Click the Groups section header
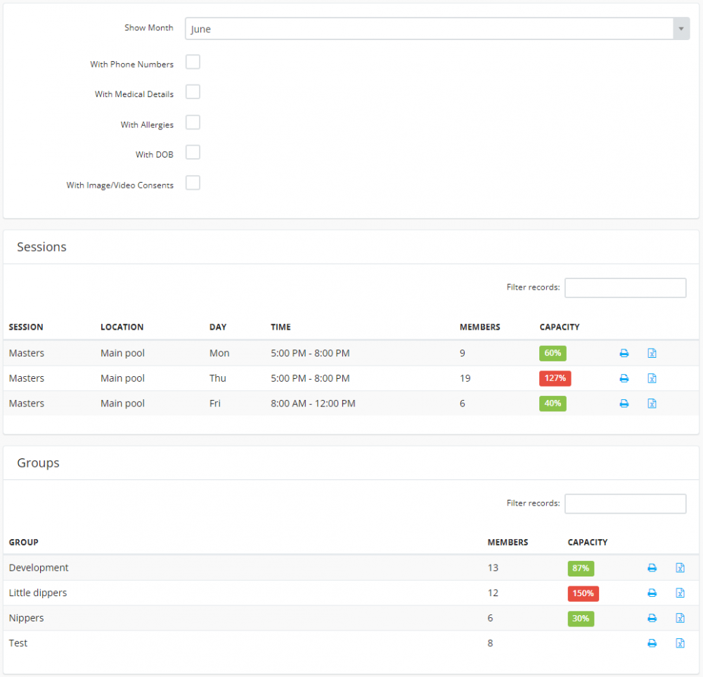Viewport: 703px width, 677px height. point(38,463)
